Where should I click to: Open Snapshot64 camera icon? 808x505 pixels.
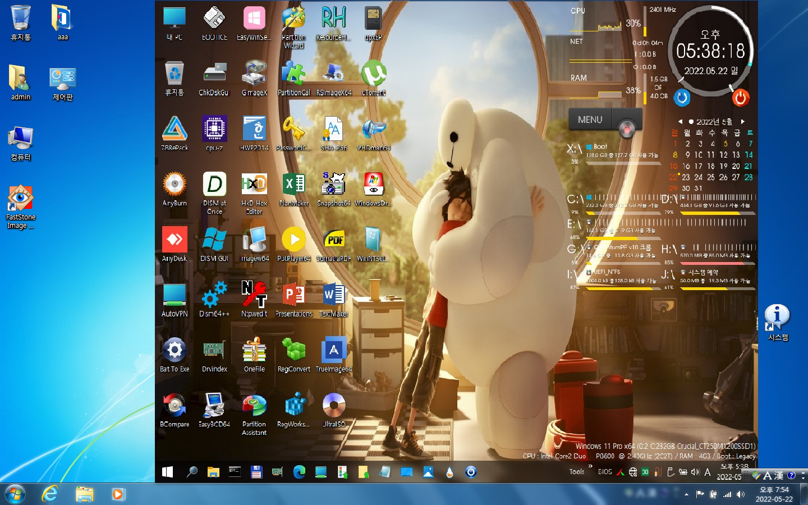333,189
